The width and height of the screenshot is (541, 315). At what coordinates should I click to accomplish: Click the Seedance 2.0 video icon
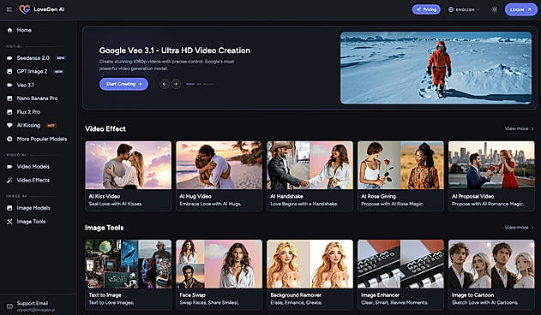[x=9, y=58]
